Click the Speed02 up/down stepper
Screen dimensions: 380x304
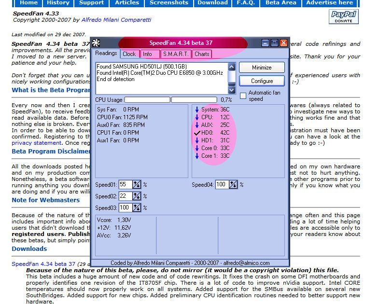coord(137,196)
